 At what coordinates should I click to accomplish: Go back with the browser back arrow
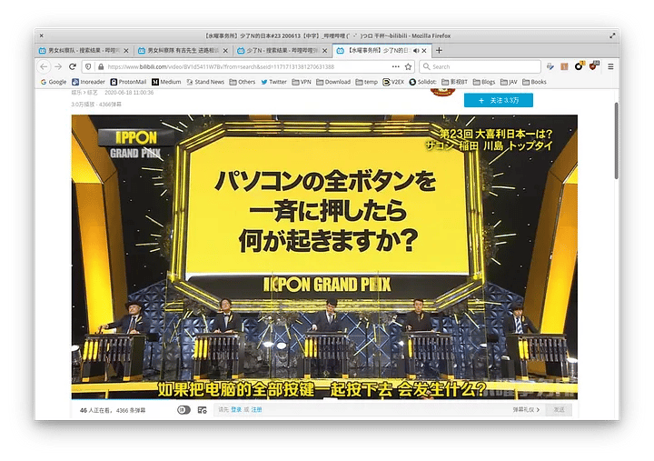pos(44,66)
